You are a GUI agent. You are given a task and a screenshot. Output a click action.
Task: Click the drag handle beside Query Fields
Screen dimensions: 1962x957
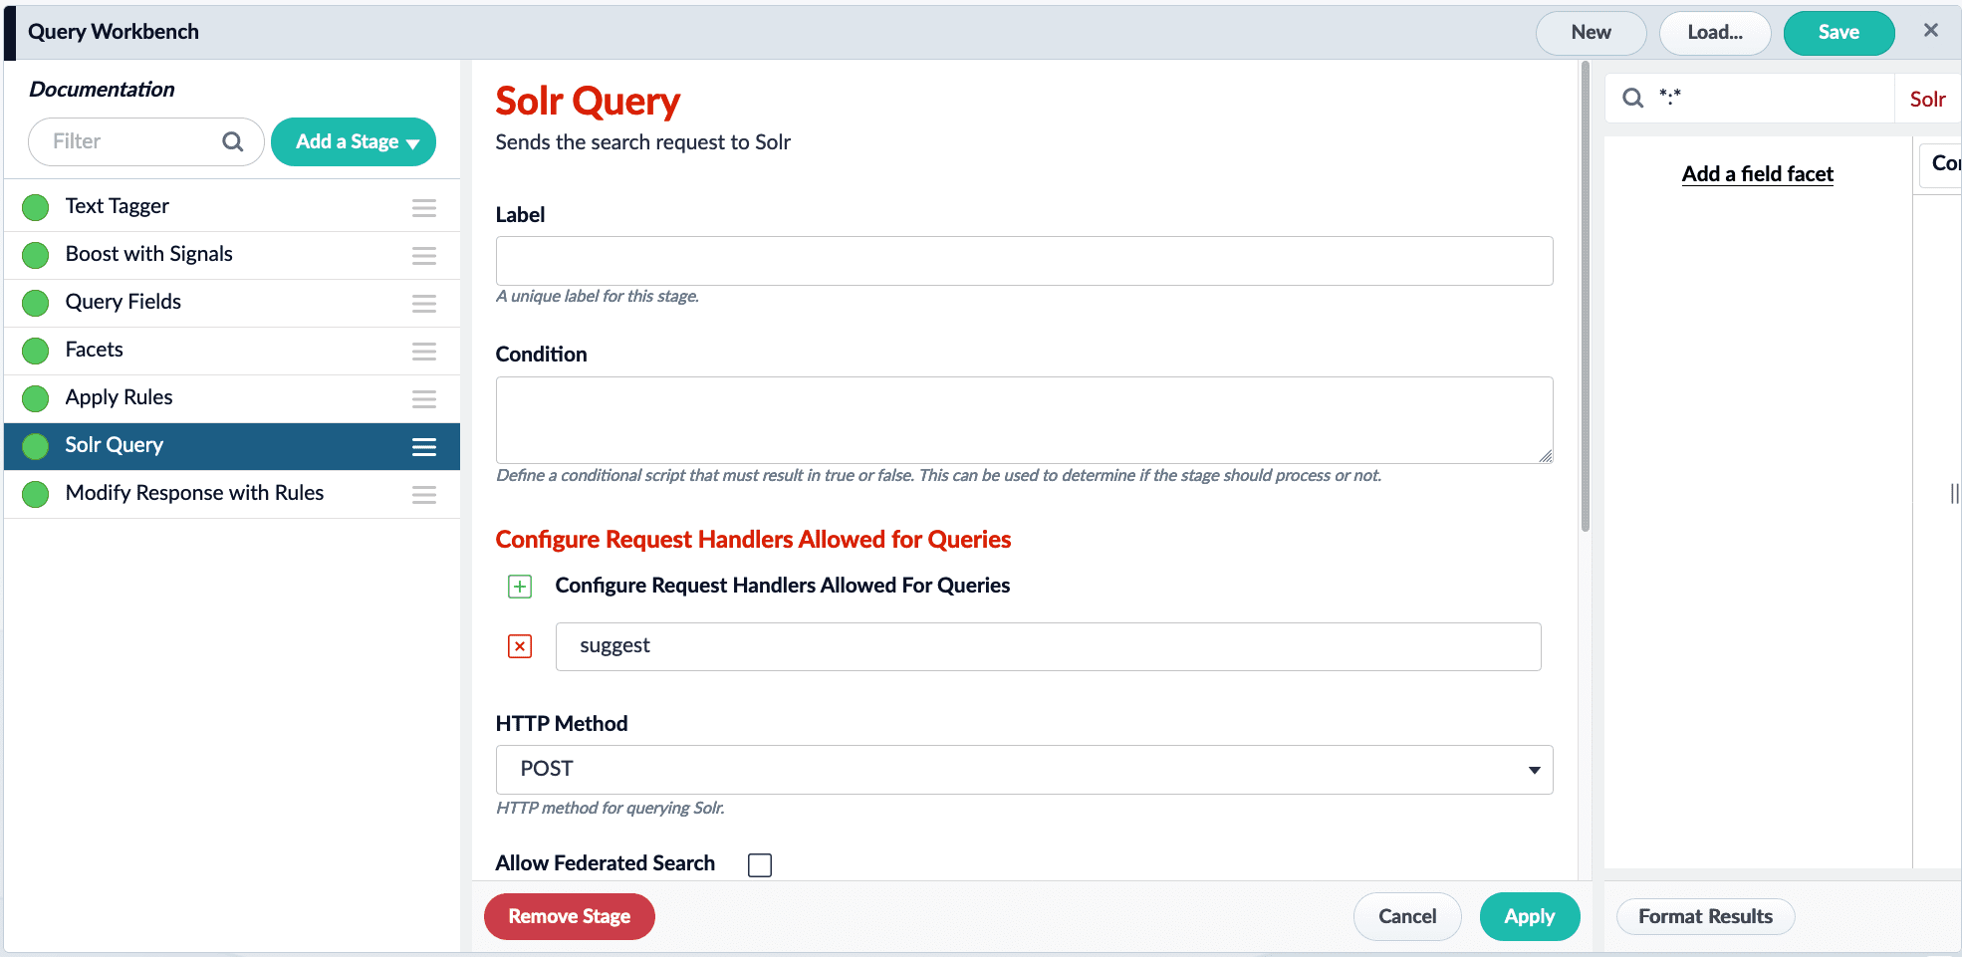coord(423,304)
